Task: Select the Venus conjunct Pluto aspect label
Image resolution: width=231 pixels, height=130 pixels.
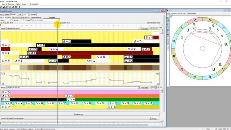Action: tap(32, 53)
